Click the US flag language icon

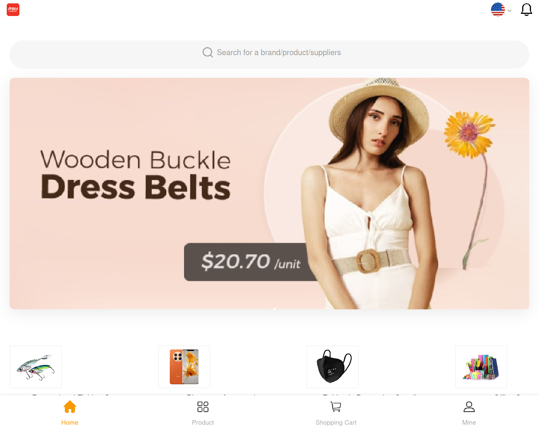[x=498, y=10]
